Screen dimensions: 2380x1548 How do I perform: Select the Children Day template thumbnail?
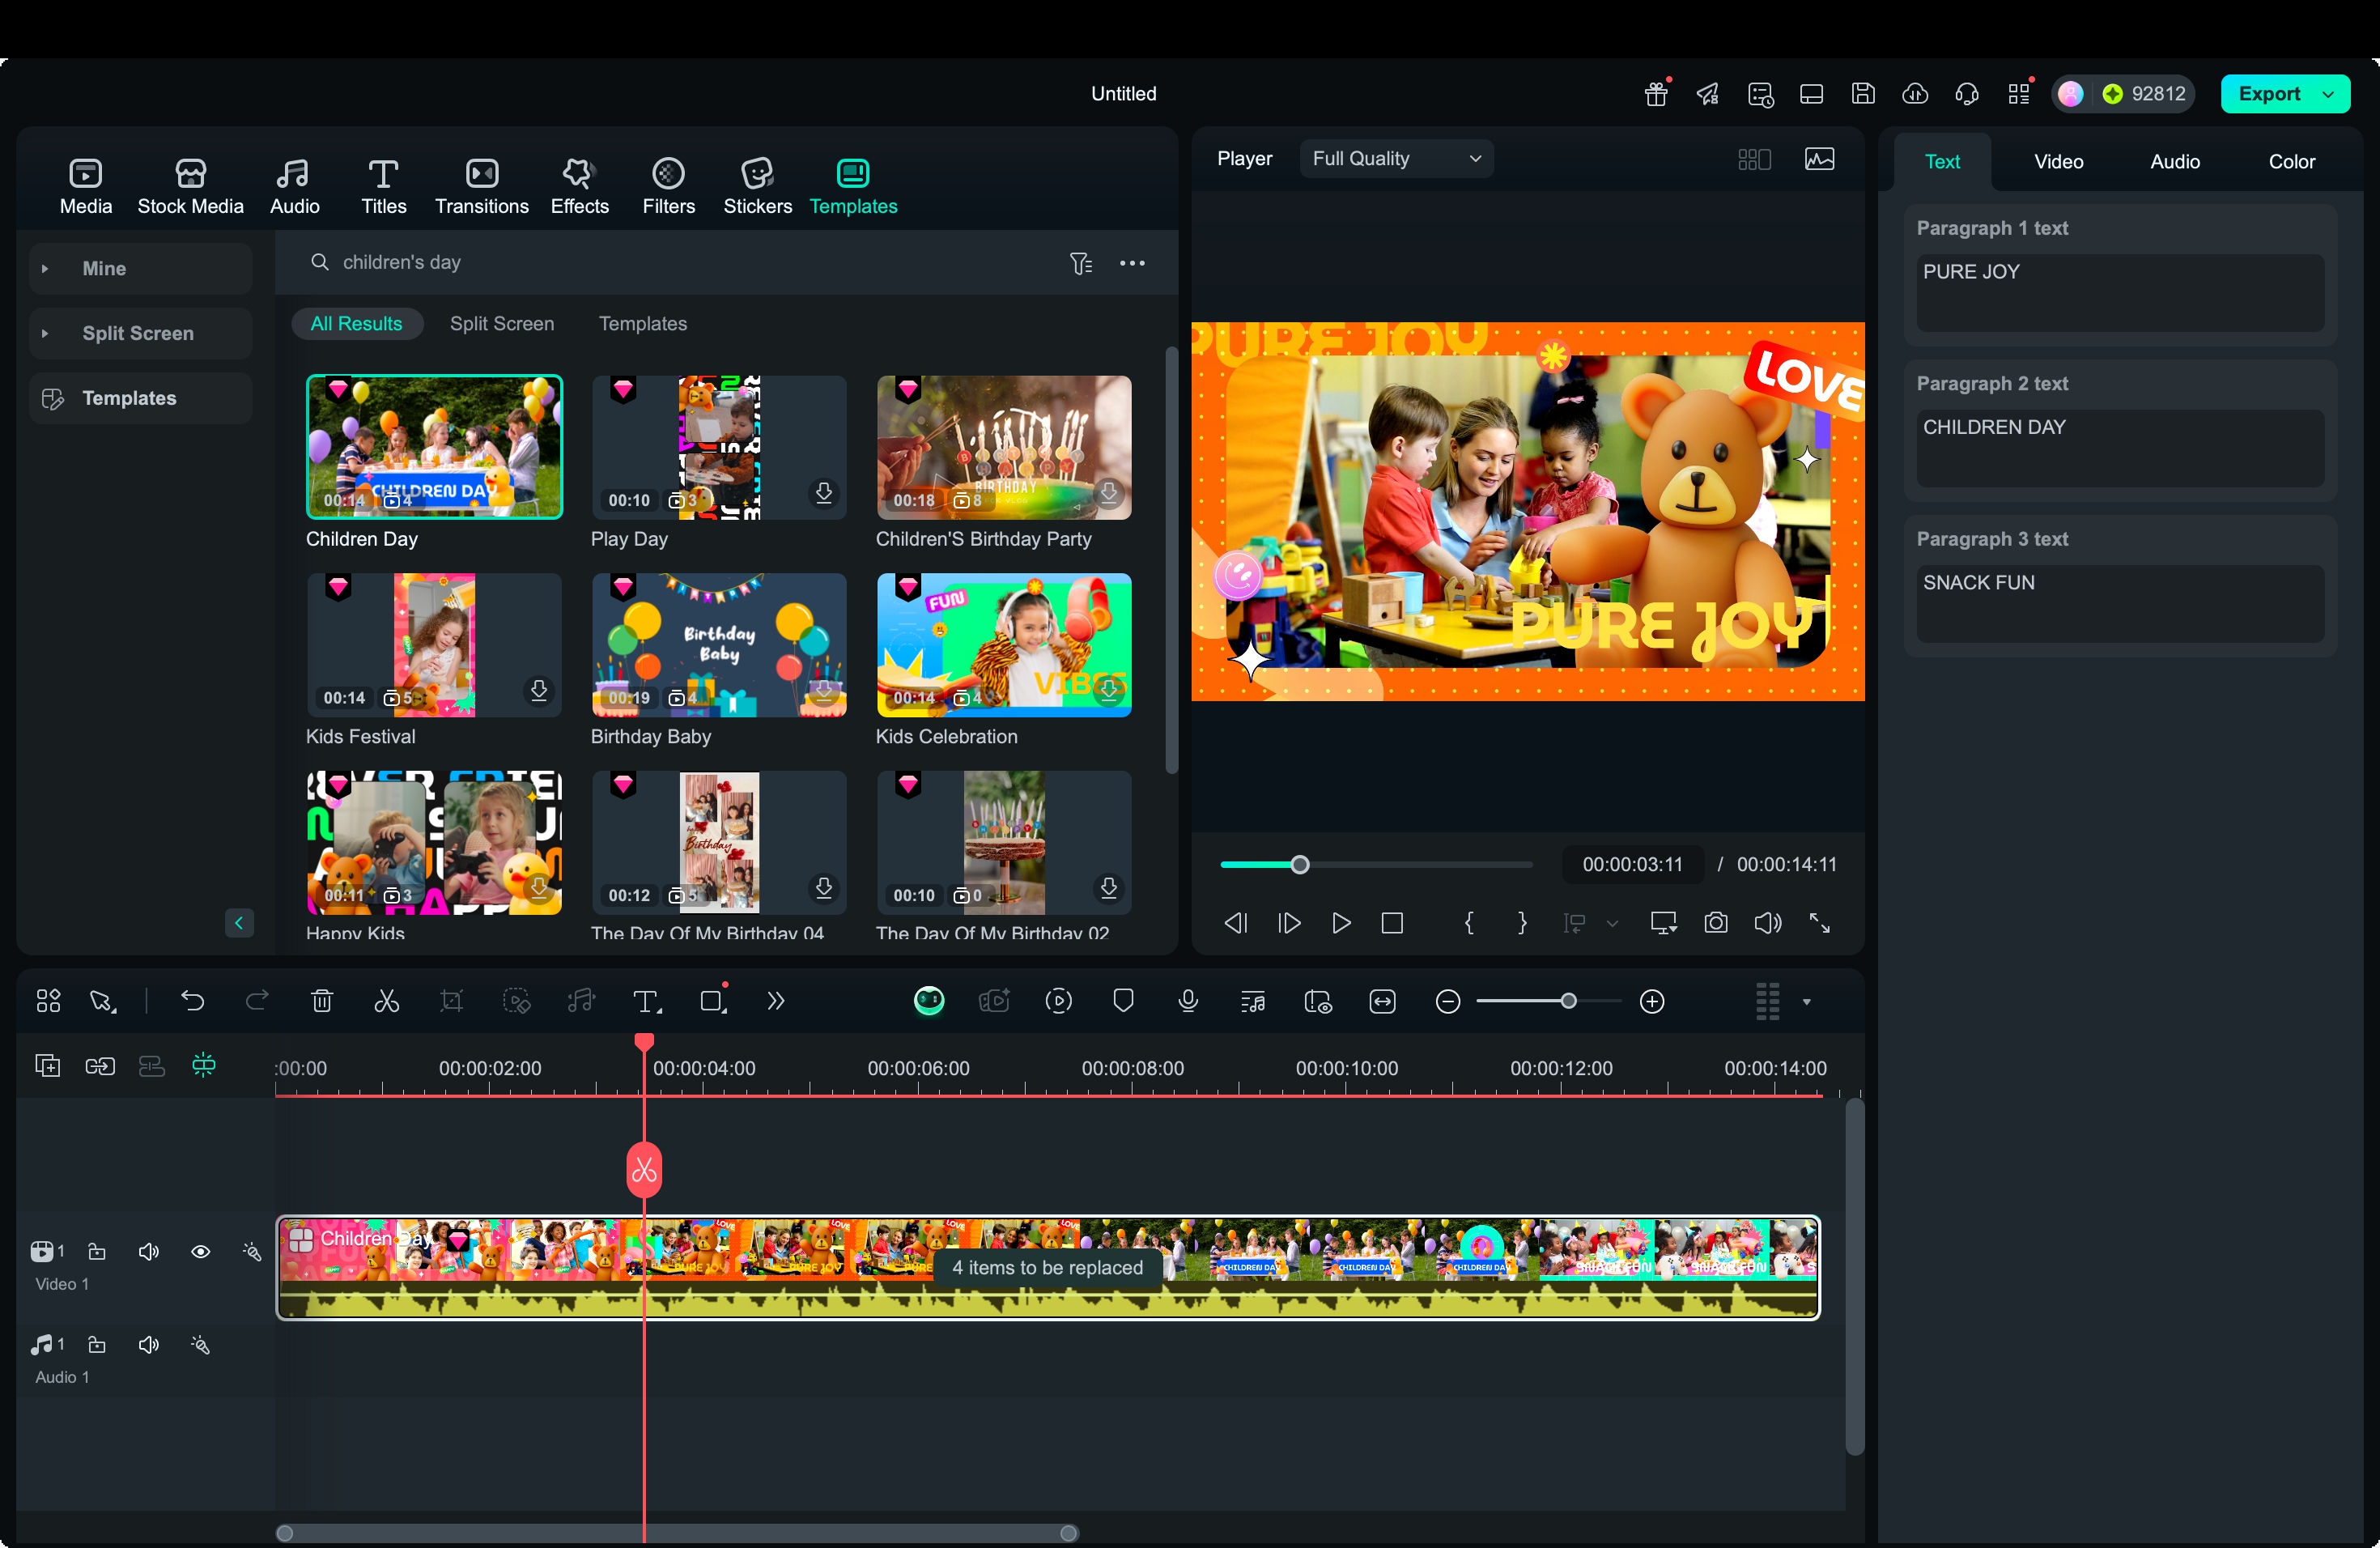(x=434, y=447)
